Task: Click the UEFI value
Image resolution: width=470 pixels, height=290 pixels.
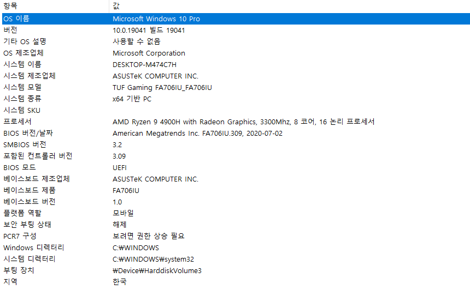Action: click(120, 168)
